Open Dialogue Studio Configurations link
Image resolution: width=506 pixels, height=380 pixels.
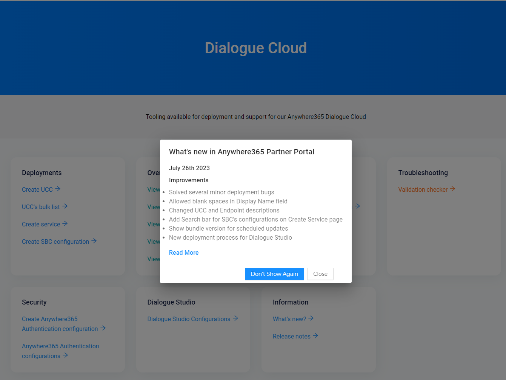pos(189,319)
